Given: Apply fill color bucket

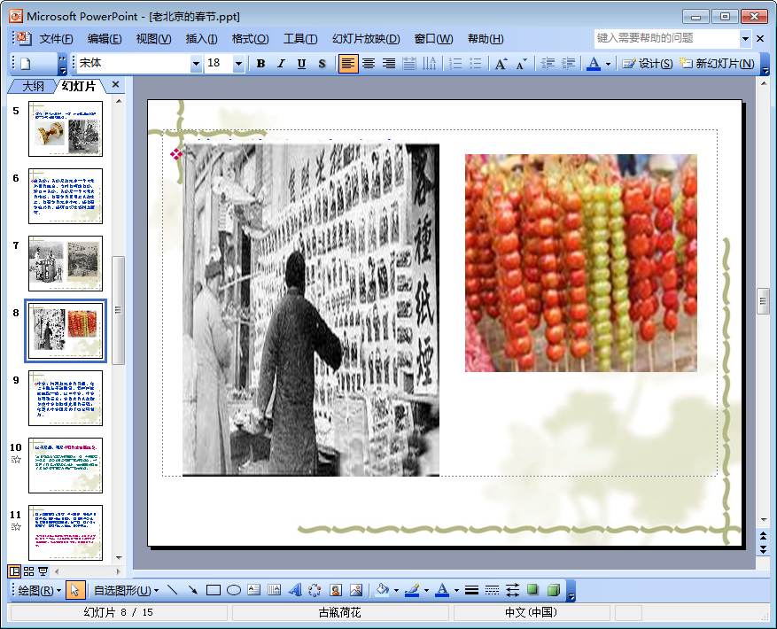Looking at the screenshot, I should [x=382, y=590].
